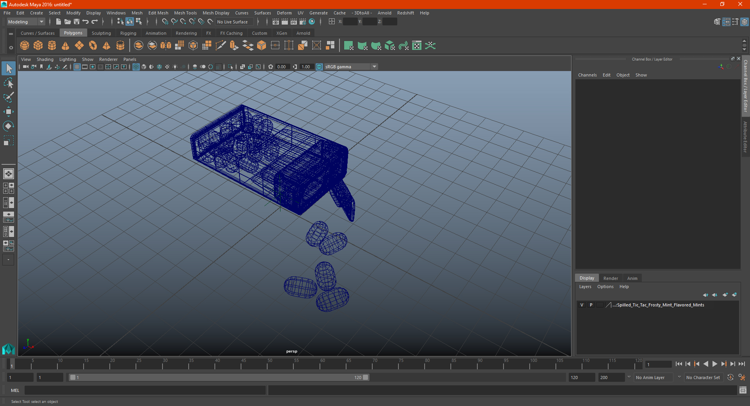Switch to the Sculpting shelf tab

(x=101, y=33)
